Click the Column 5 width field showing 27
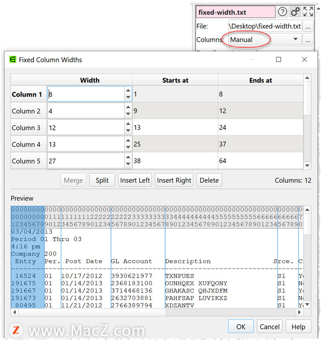321x341 pixels. [86, 161]
